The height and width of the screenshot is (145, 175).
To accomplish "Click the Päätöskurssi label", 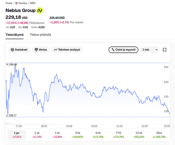I will (37, 23).
